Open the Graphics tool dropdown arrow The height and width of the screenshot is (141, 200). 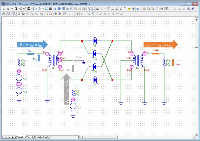point(36,9)
